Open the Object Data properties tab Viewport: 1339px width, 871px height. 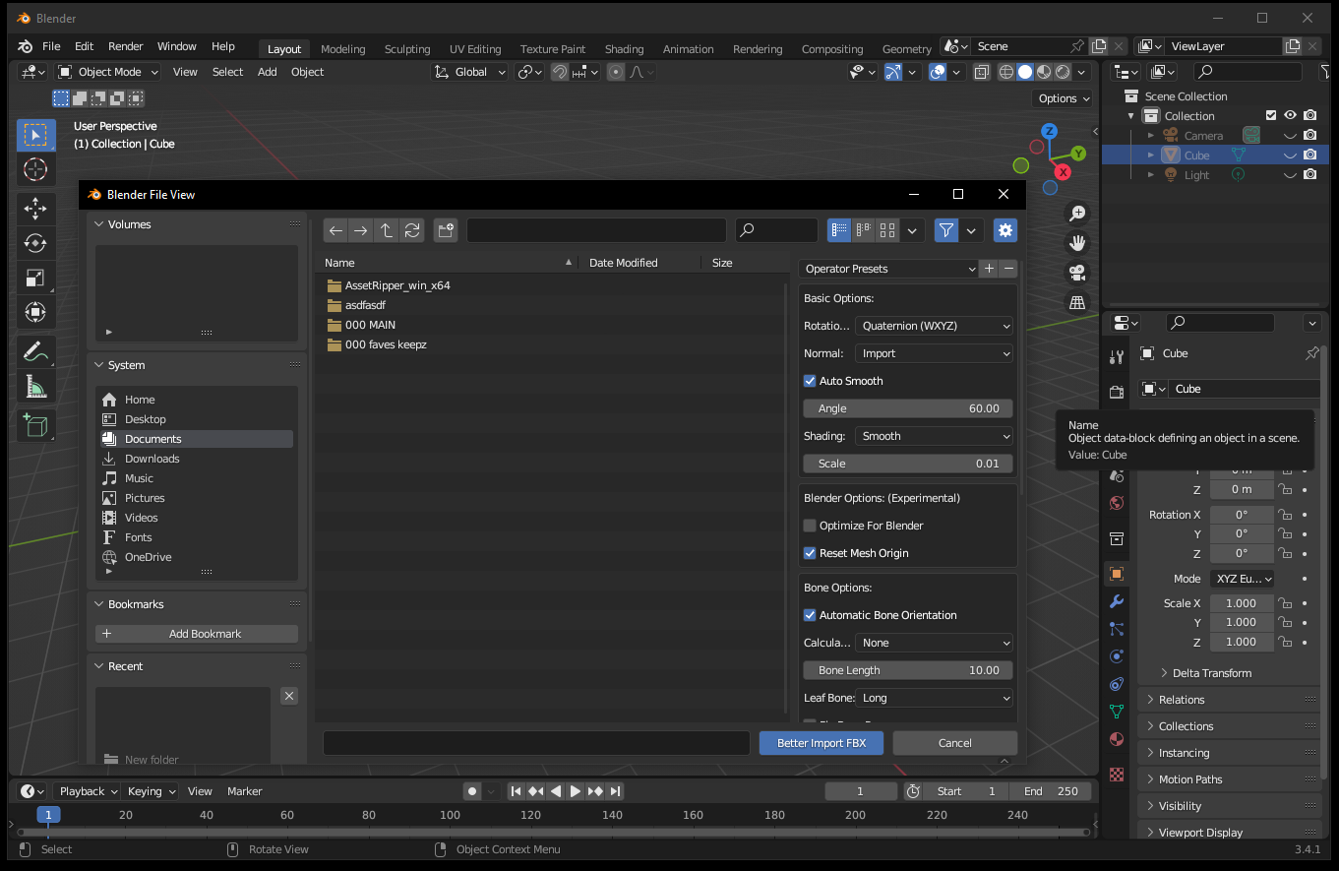(1116, 712)
